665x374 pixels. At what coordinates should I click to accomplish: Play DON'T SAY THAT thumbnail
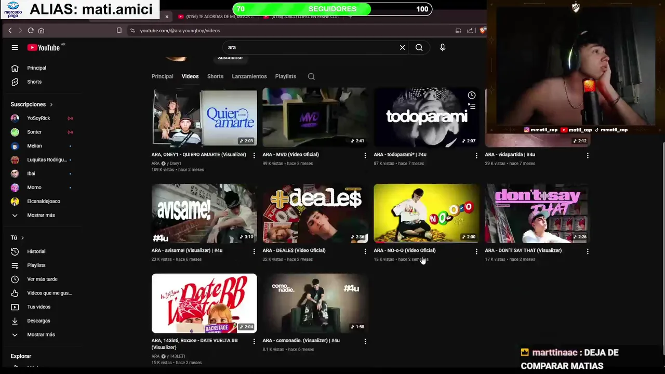(x=537, y=213)
